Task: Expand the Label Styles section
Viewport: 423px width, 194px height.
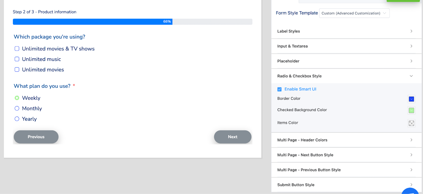Action: (346, 31)
